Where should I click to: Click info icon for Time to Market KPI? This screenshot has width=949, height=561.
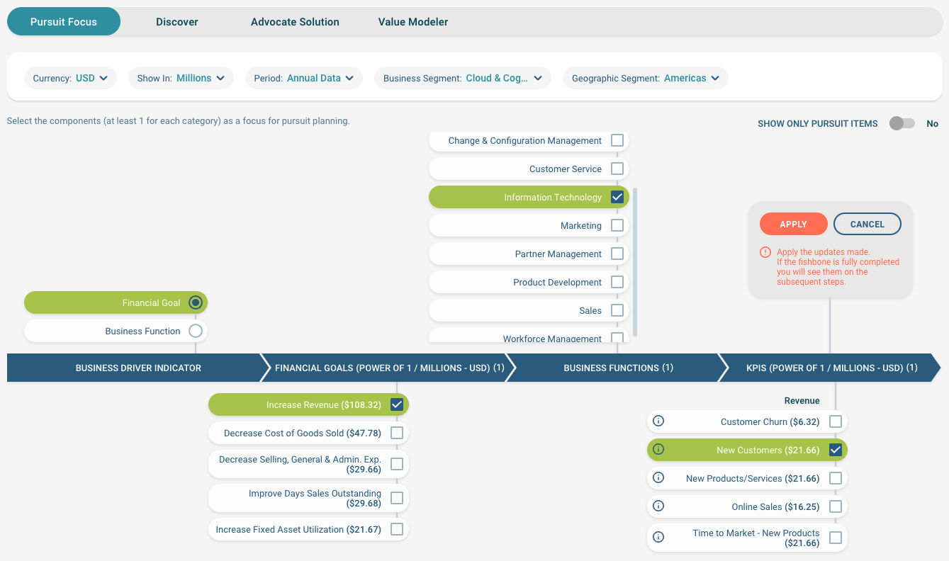pyautogui.click(x=658, y=538)
